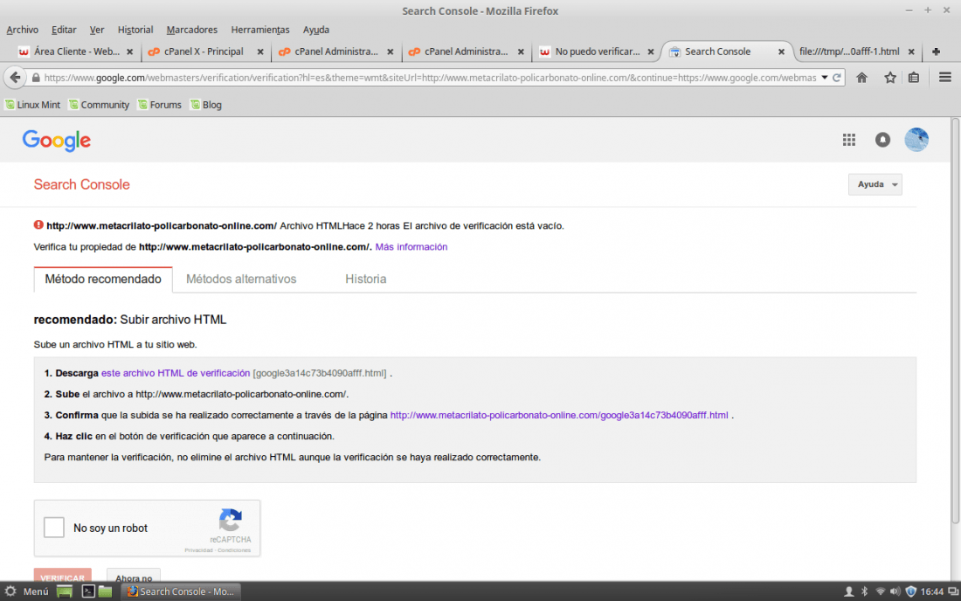Switch to Métodos alternativos tab
Image resolution: width=961 pixels, height=601 pixels.
click(x=241, y=280)
